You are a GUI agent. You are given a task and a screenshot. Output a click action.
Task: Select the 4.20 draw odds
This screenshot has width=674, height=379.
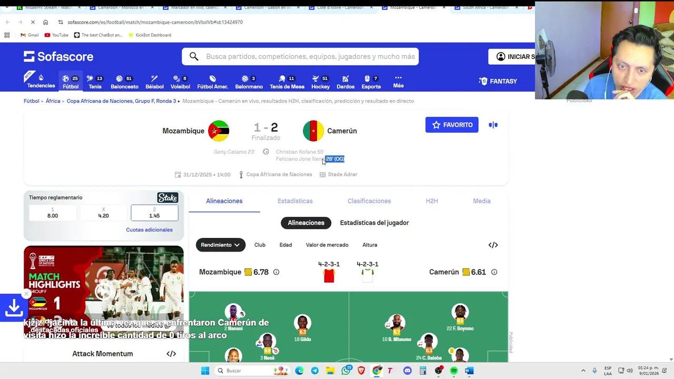click(x=103, y=213)
